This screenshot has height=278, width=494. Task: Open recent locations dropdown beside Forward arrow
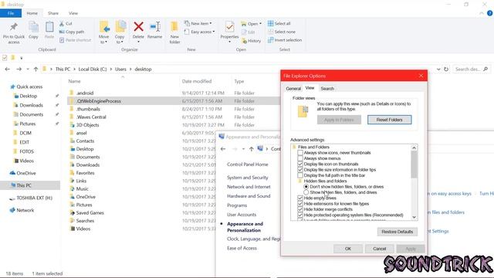point(28,69)
